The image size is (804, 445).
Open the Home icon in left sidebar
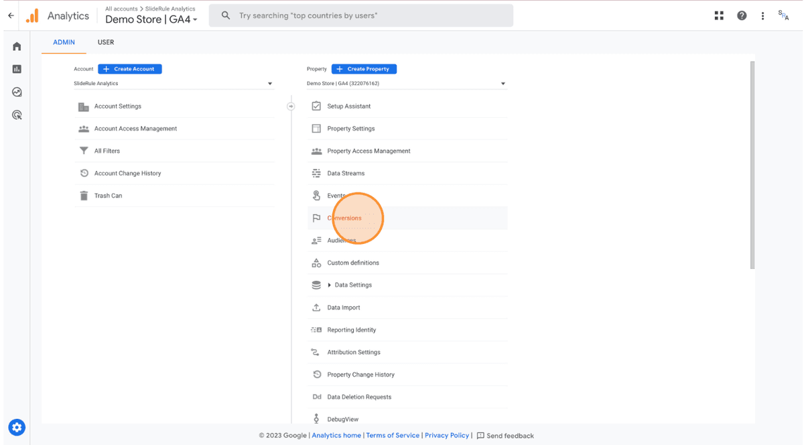(x=17, y=46)
